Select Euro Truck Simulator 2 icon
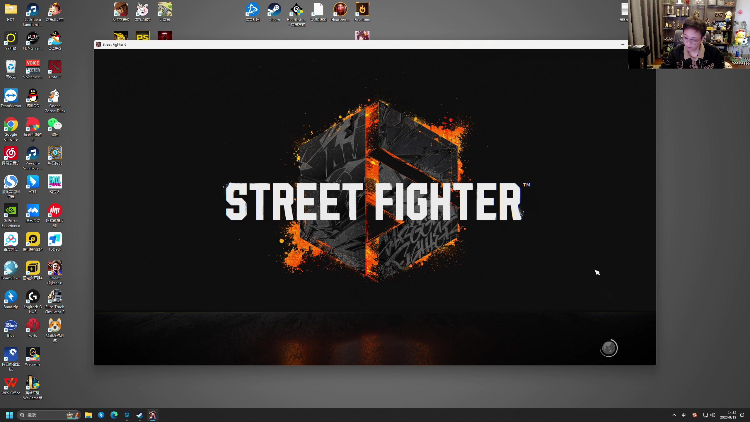 click(55, 302)
